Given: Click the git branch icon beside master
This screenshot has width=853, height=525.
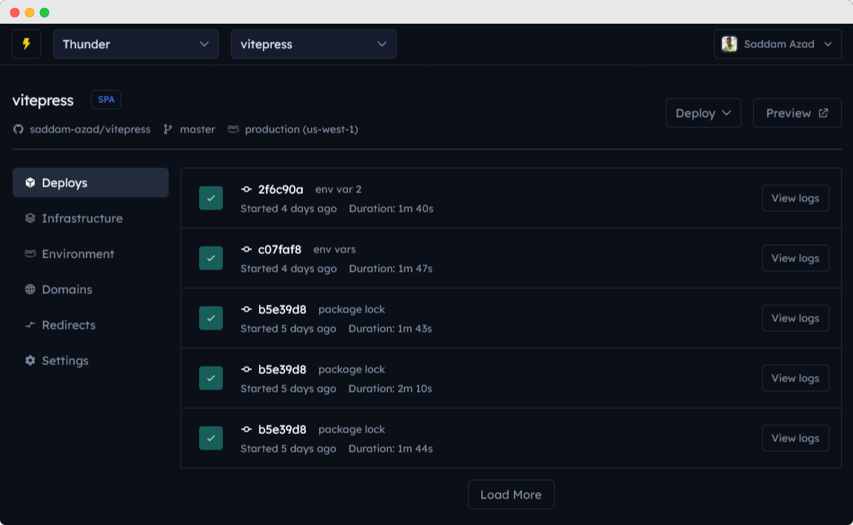Looking at the screenshot, I should [x=167, y=130].
